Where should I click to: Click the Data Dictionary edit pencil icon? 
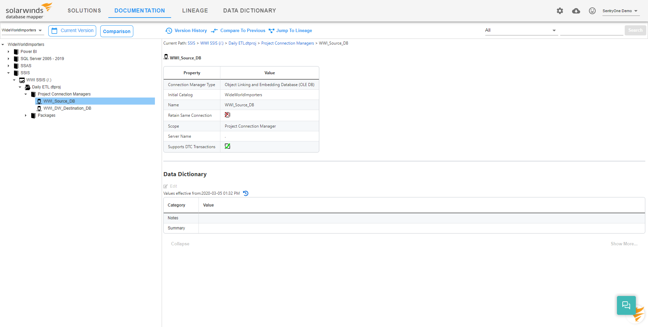coord(165,186)
